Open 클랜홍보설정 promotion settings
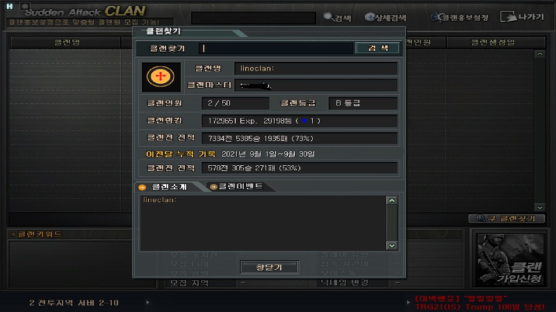Screen dimensions: 556x312 click(x=459, y=17)
